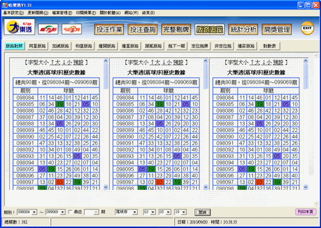
Task: Open the 關於軟體(A) menu
Action: (110, 13)
